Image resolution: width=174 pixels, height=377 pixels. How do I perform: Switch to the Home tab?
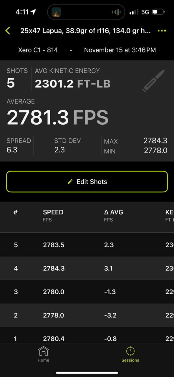click(x=43, y=354)
